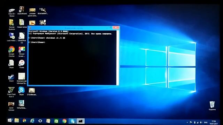Open the Command Prompt window system menu icon

pyautogui.click(x=30, y=28)
